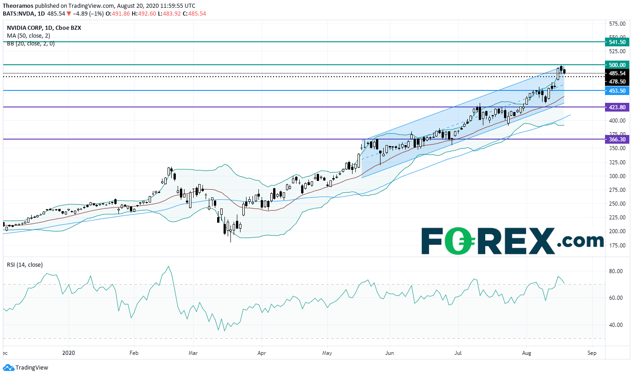Click the 500.00 resistance price label

point(617,65)
